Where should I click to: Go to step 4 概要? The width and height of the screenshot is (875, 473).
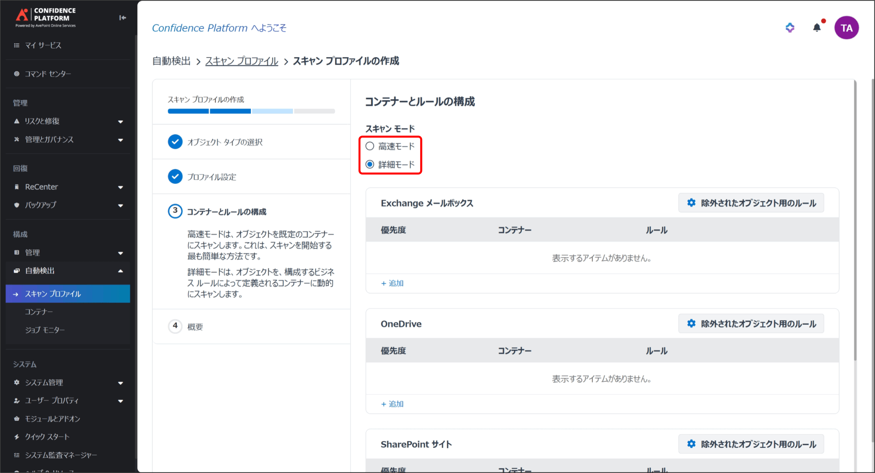[x=195, y=327]
